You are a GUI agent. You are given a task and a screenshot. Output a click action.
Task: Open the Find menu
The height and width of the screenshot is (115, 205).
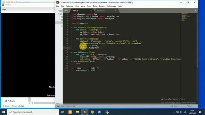point(77,6)
